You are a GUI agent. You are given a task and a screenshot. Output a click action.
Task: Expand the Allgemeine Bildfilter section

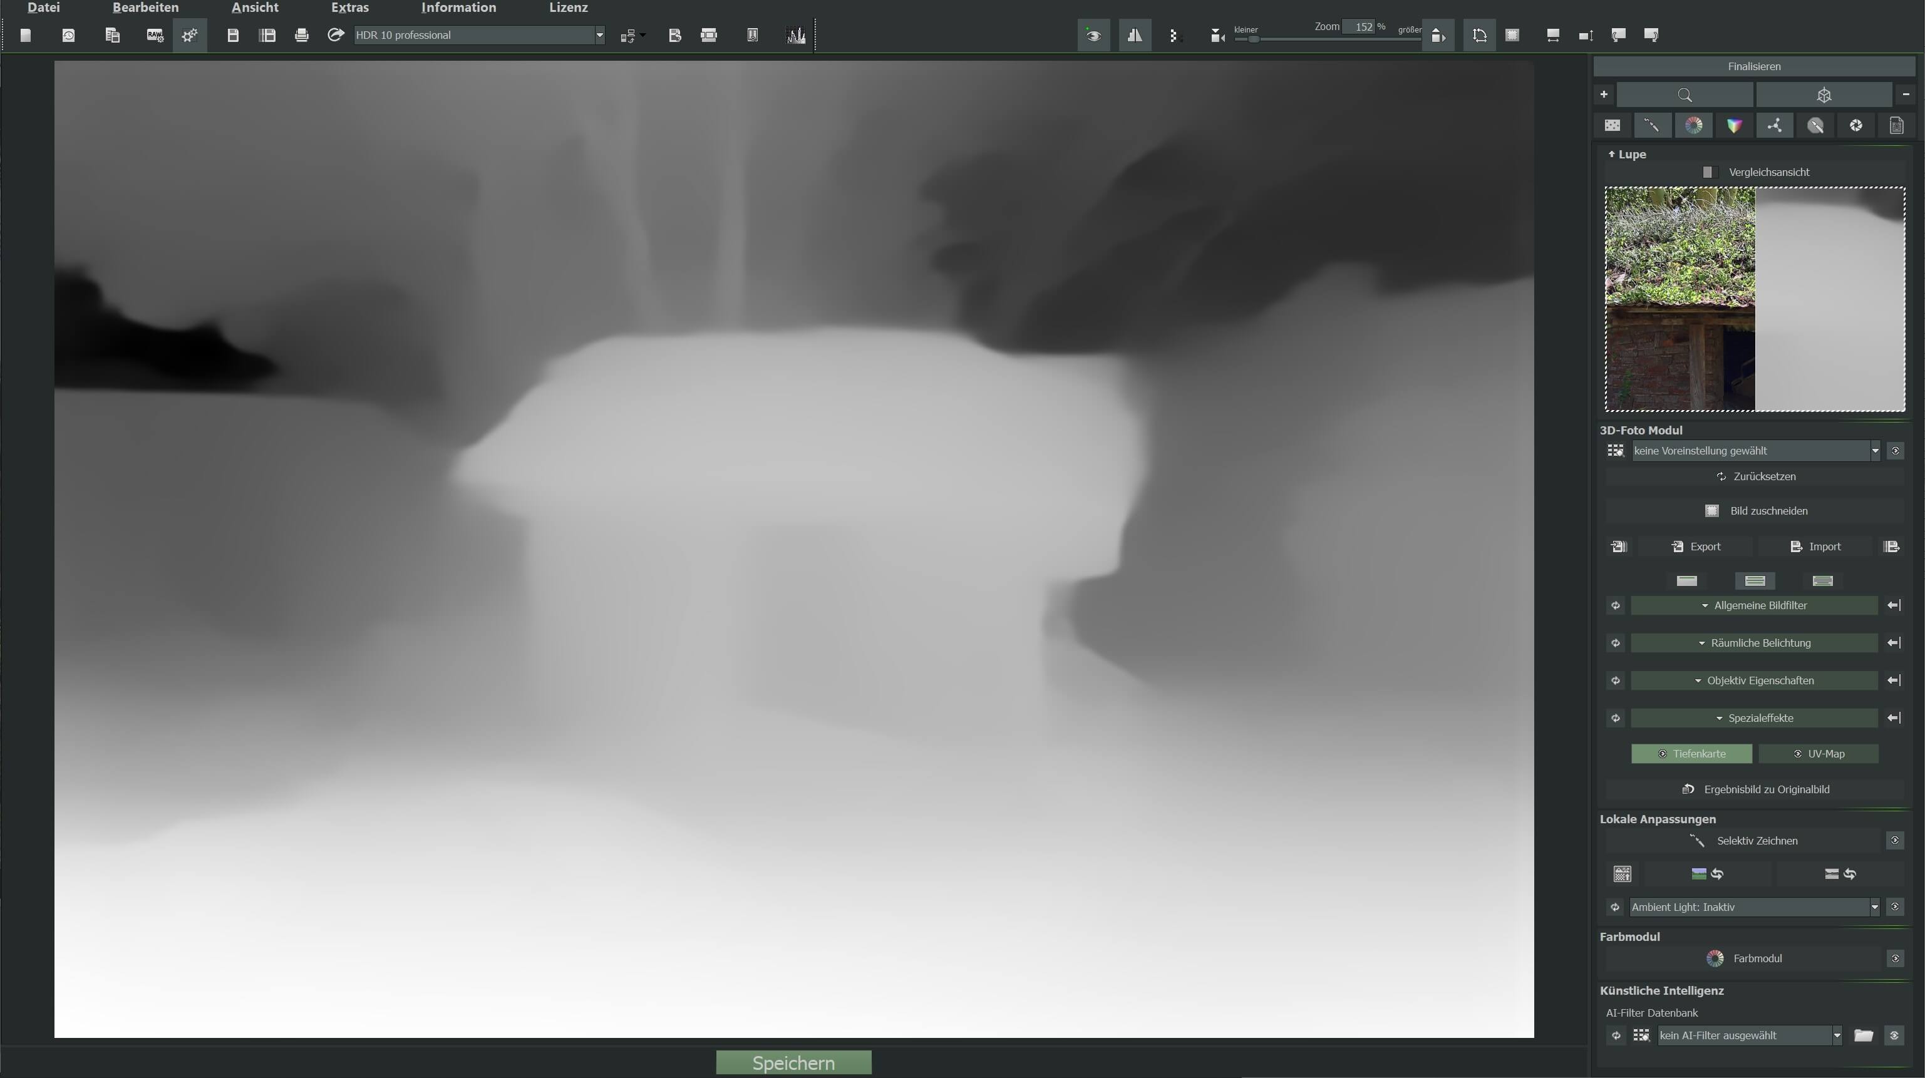pos(1753,606)
